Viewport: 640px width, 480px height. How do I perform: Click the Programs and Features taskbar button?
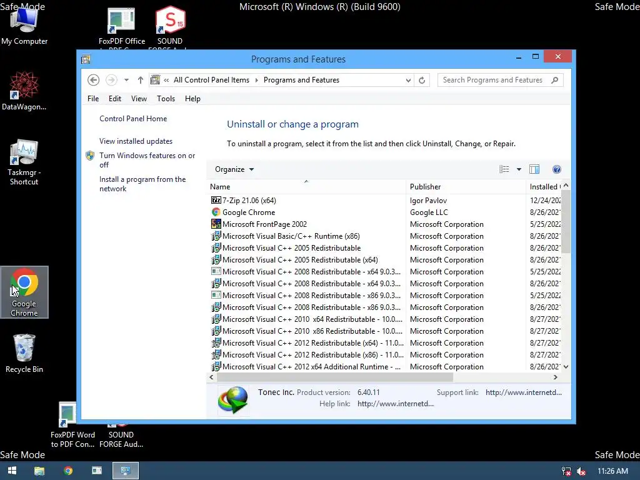click(125, 471)
